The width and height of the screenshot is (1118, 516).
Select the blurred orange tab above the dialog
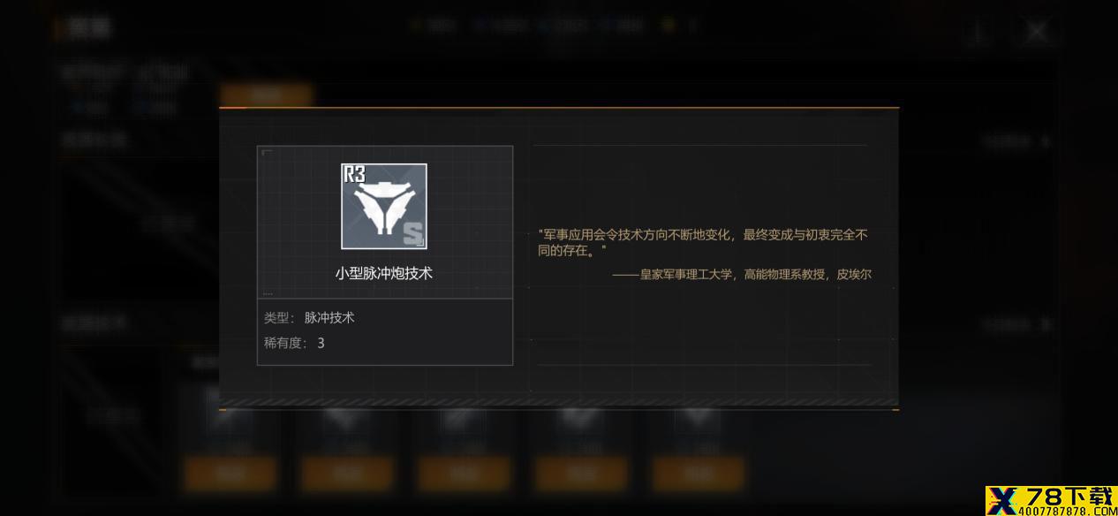click(266, 95)
